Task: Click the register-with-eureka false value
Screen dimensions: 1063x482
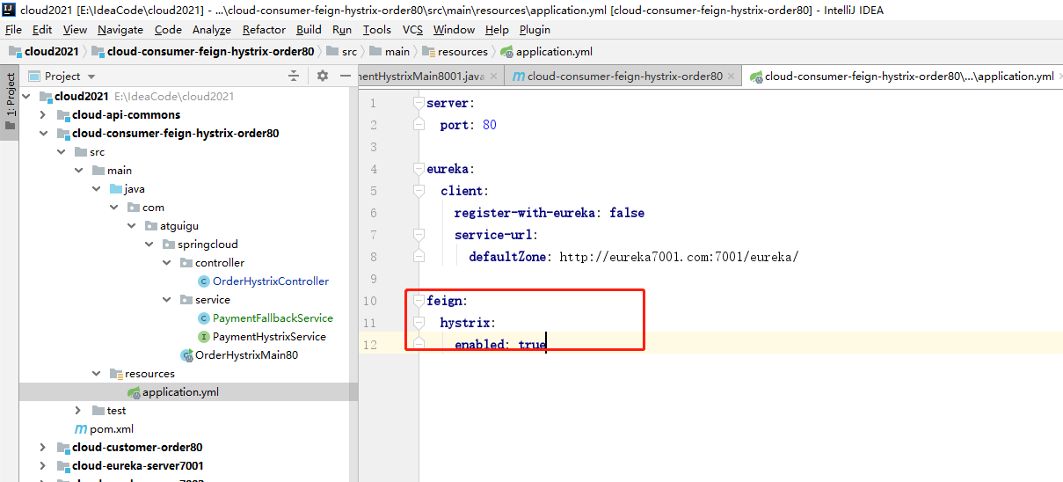Action: pos(627,213)
